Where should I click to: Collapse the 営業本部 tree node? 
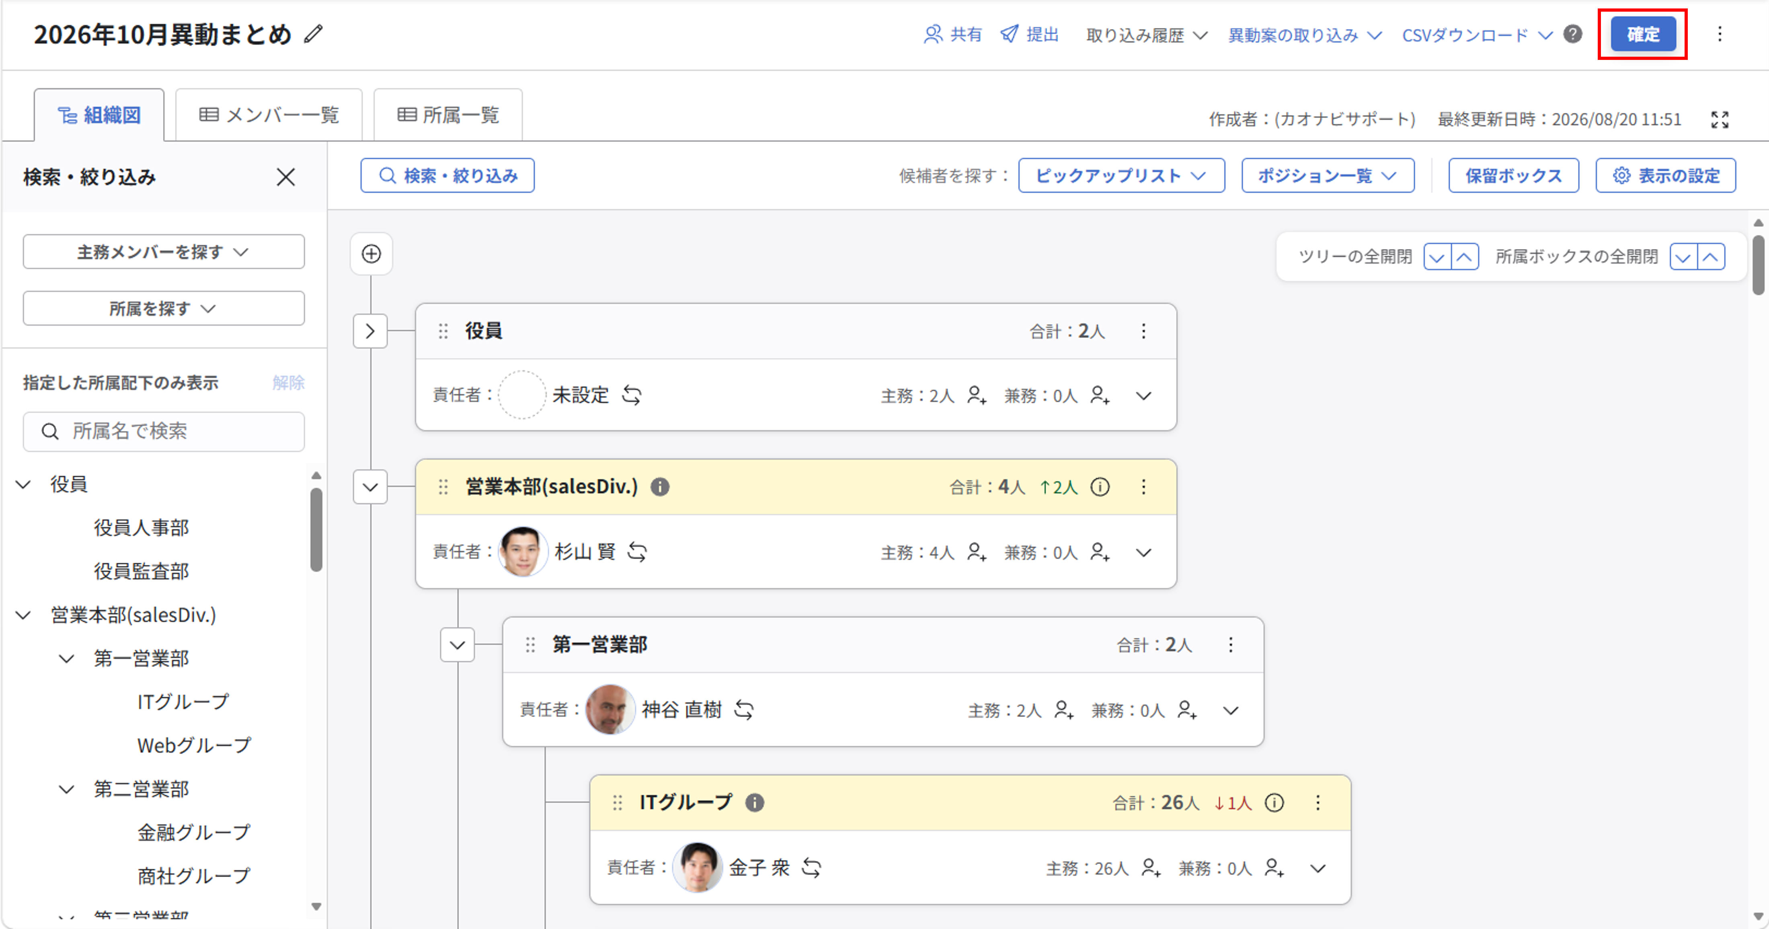[370, 487]
